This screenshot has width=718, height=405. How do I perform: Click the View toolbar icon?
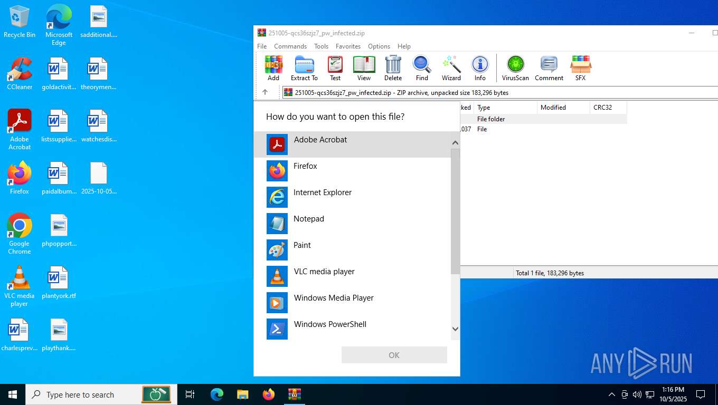(364, 69)
